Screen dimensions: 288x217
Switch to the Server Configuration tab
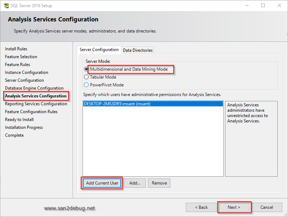(99, 50)
